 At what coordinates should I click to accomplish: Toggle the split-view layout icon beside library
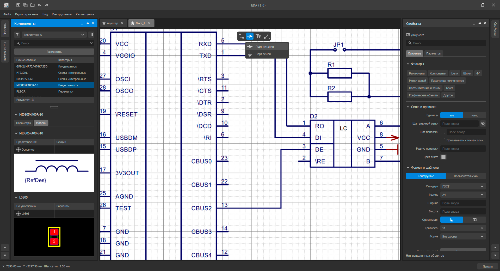(91, 35)
